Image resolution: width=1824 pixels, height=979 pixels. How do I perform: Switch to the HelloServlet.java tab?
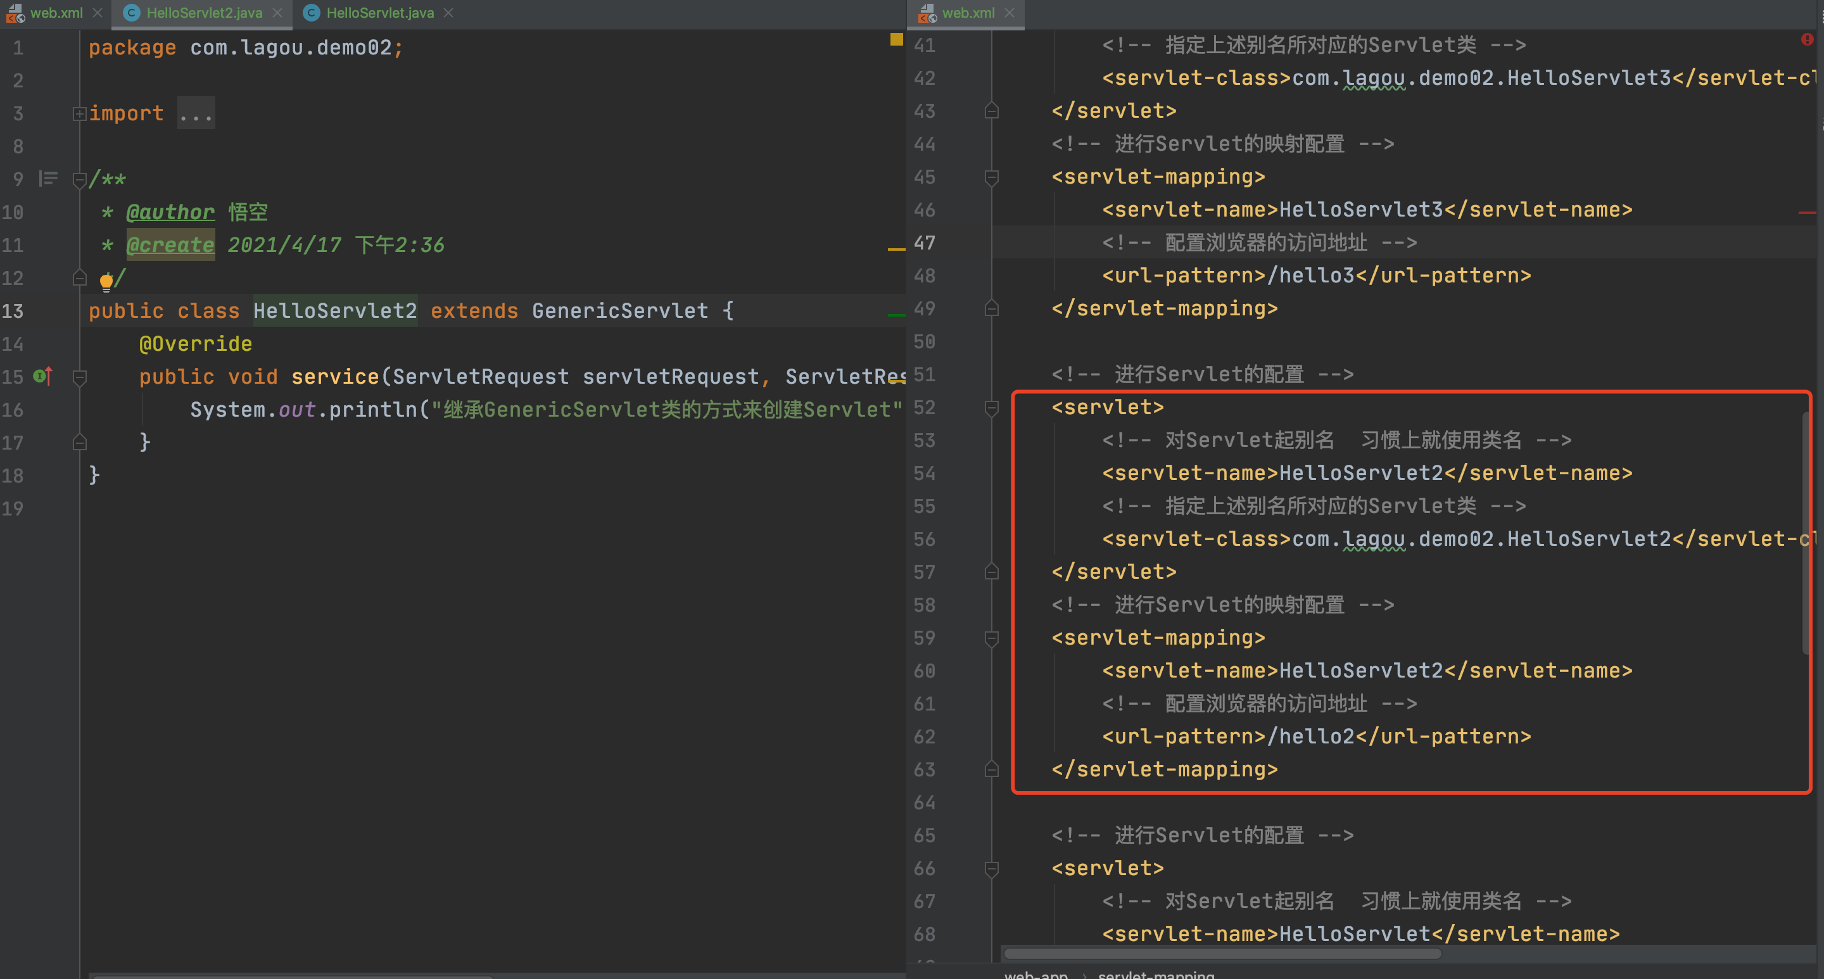tap(379, 13)
